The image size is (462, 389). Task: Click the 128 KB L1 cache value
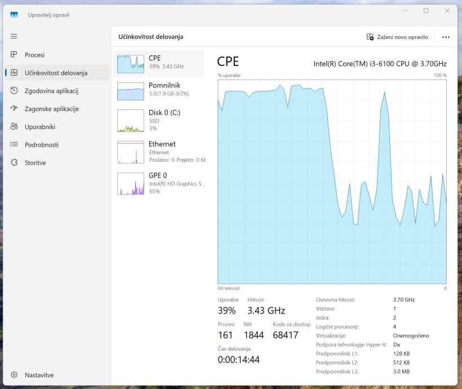(401, 353)
